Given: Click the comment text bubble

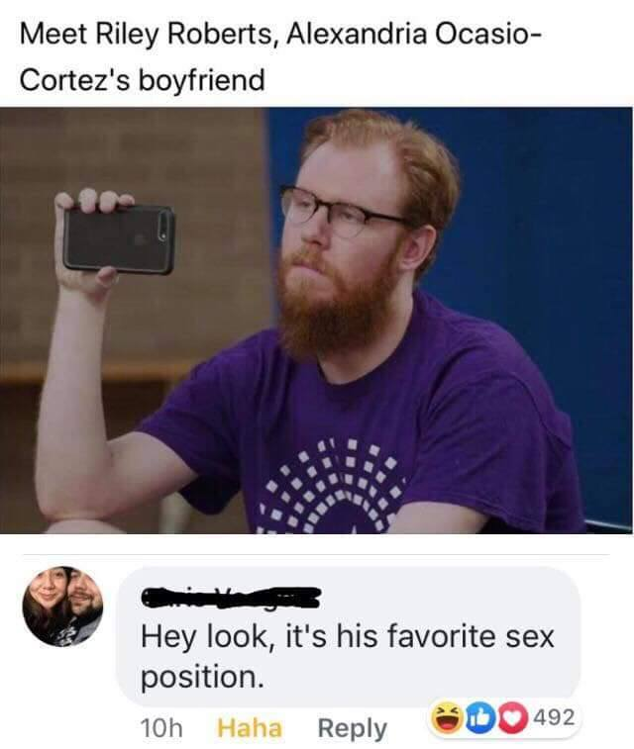Looking at the screenshot, I should (348, 637).
